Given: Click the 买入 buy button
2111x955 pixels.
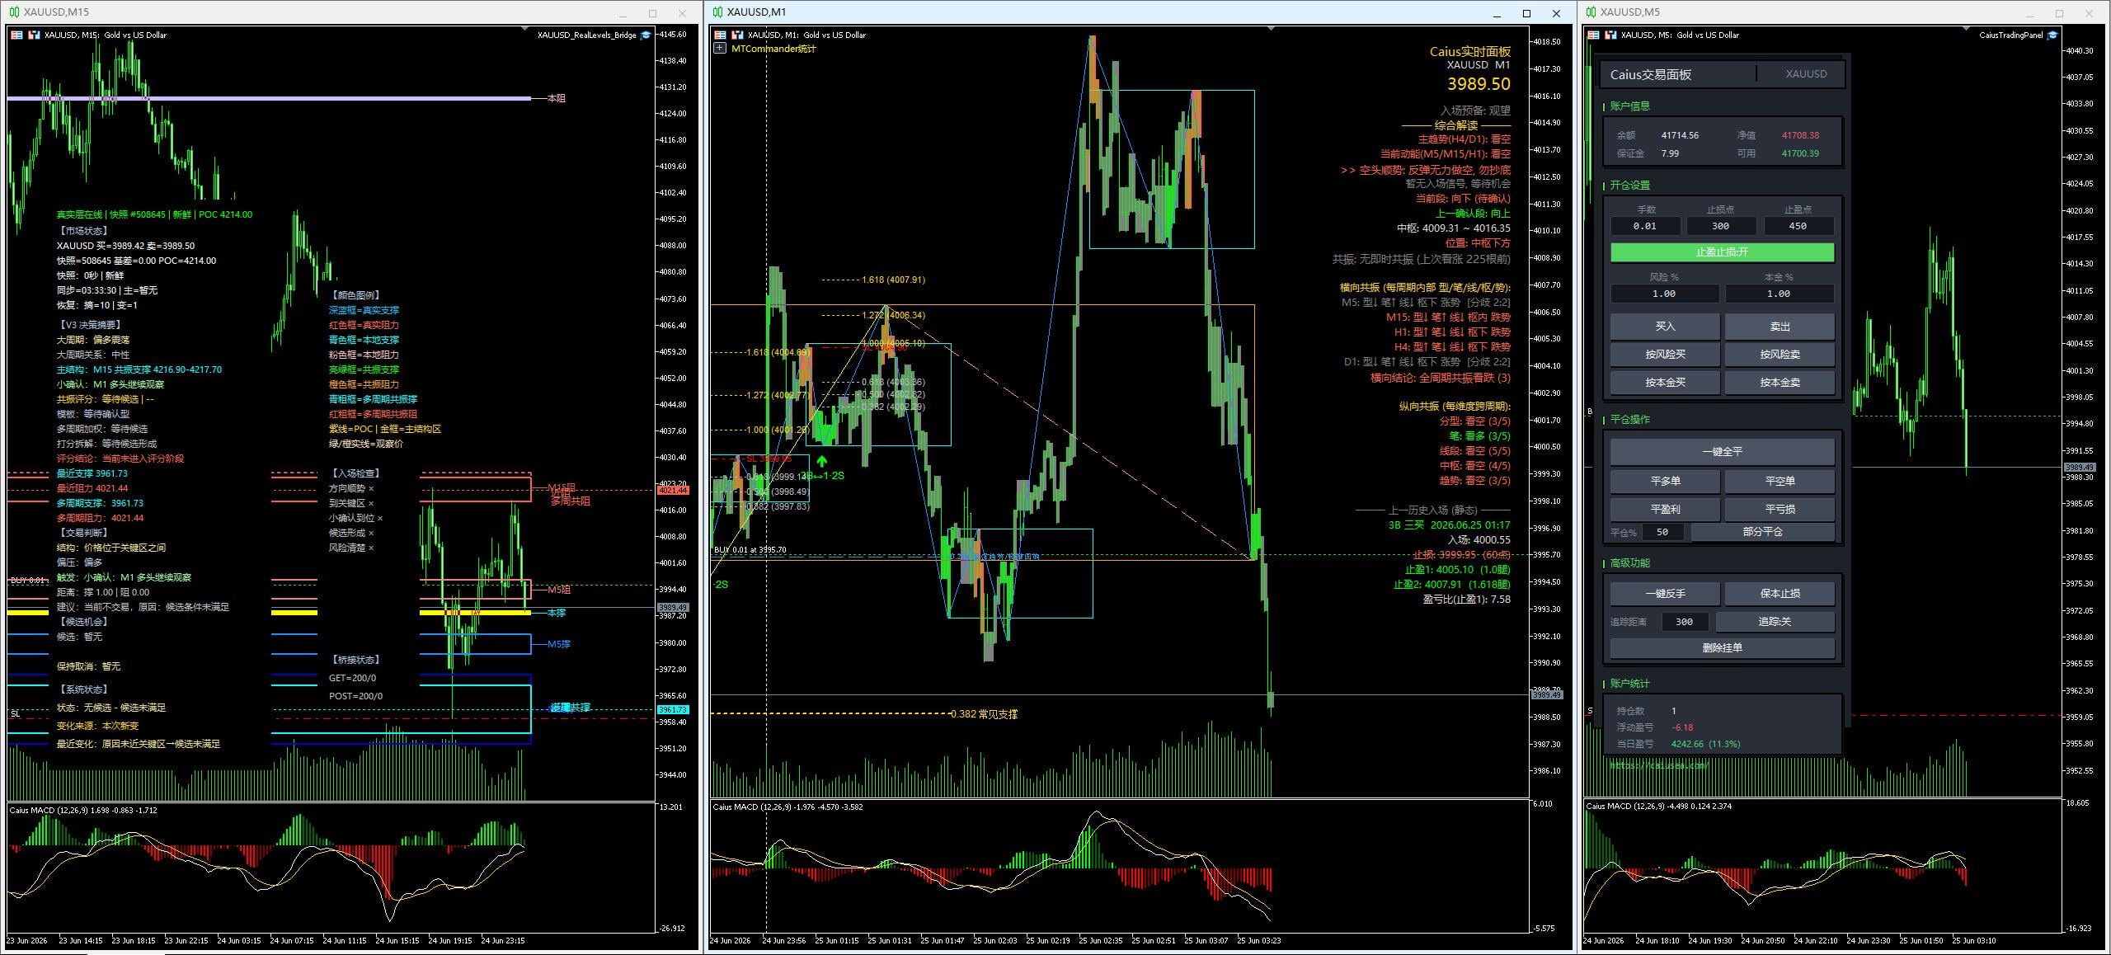Looking at the screenshot, I should [1665, 327].
